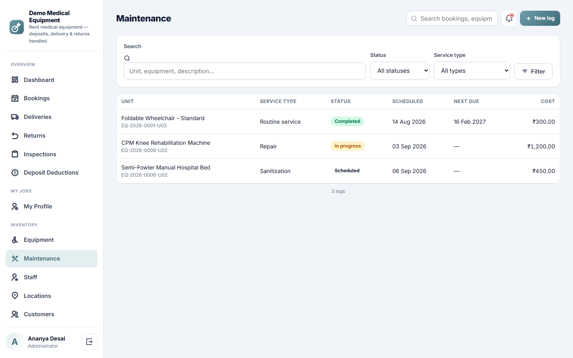
Task: Open My Profile under My Jobs
Action: (51, 206)
